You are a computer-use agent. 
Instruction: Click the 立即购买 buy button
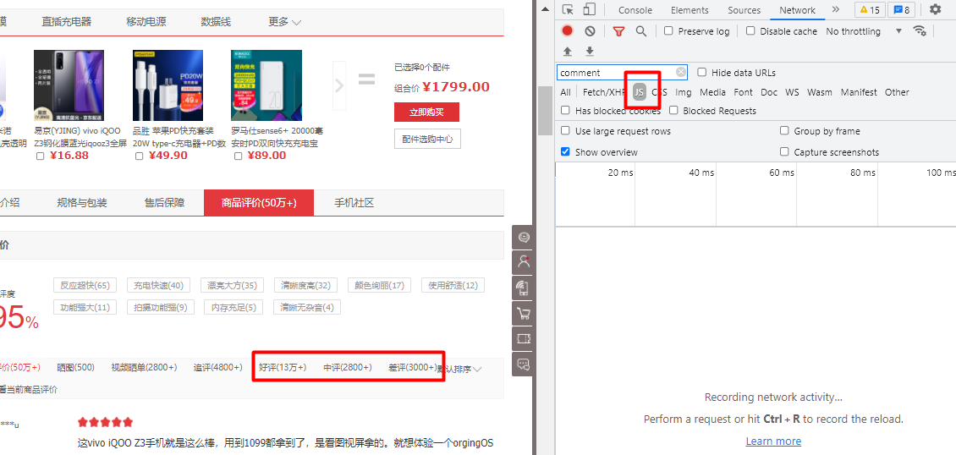[426, 112]
